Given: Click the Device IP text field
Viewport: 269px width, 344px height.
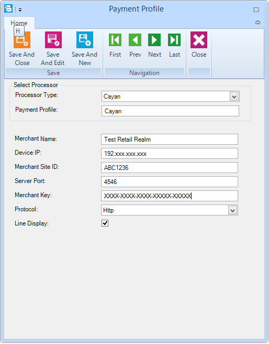Looking at the screenshot, I should (x=170, y=153).
